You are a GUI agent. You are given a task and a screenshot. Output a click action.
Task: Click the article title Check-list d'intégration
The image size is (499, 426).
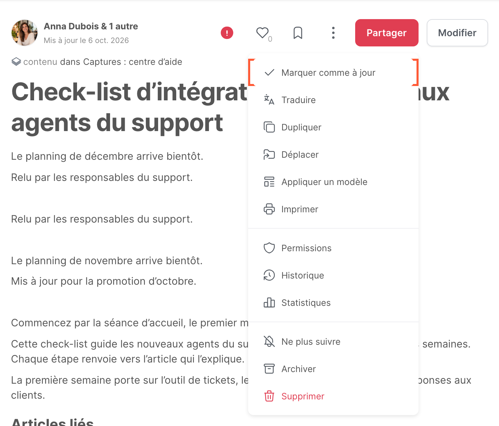pyautogui.click(x=130, y=107)
